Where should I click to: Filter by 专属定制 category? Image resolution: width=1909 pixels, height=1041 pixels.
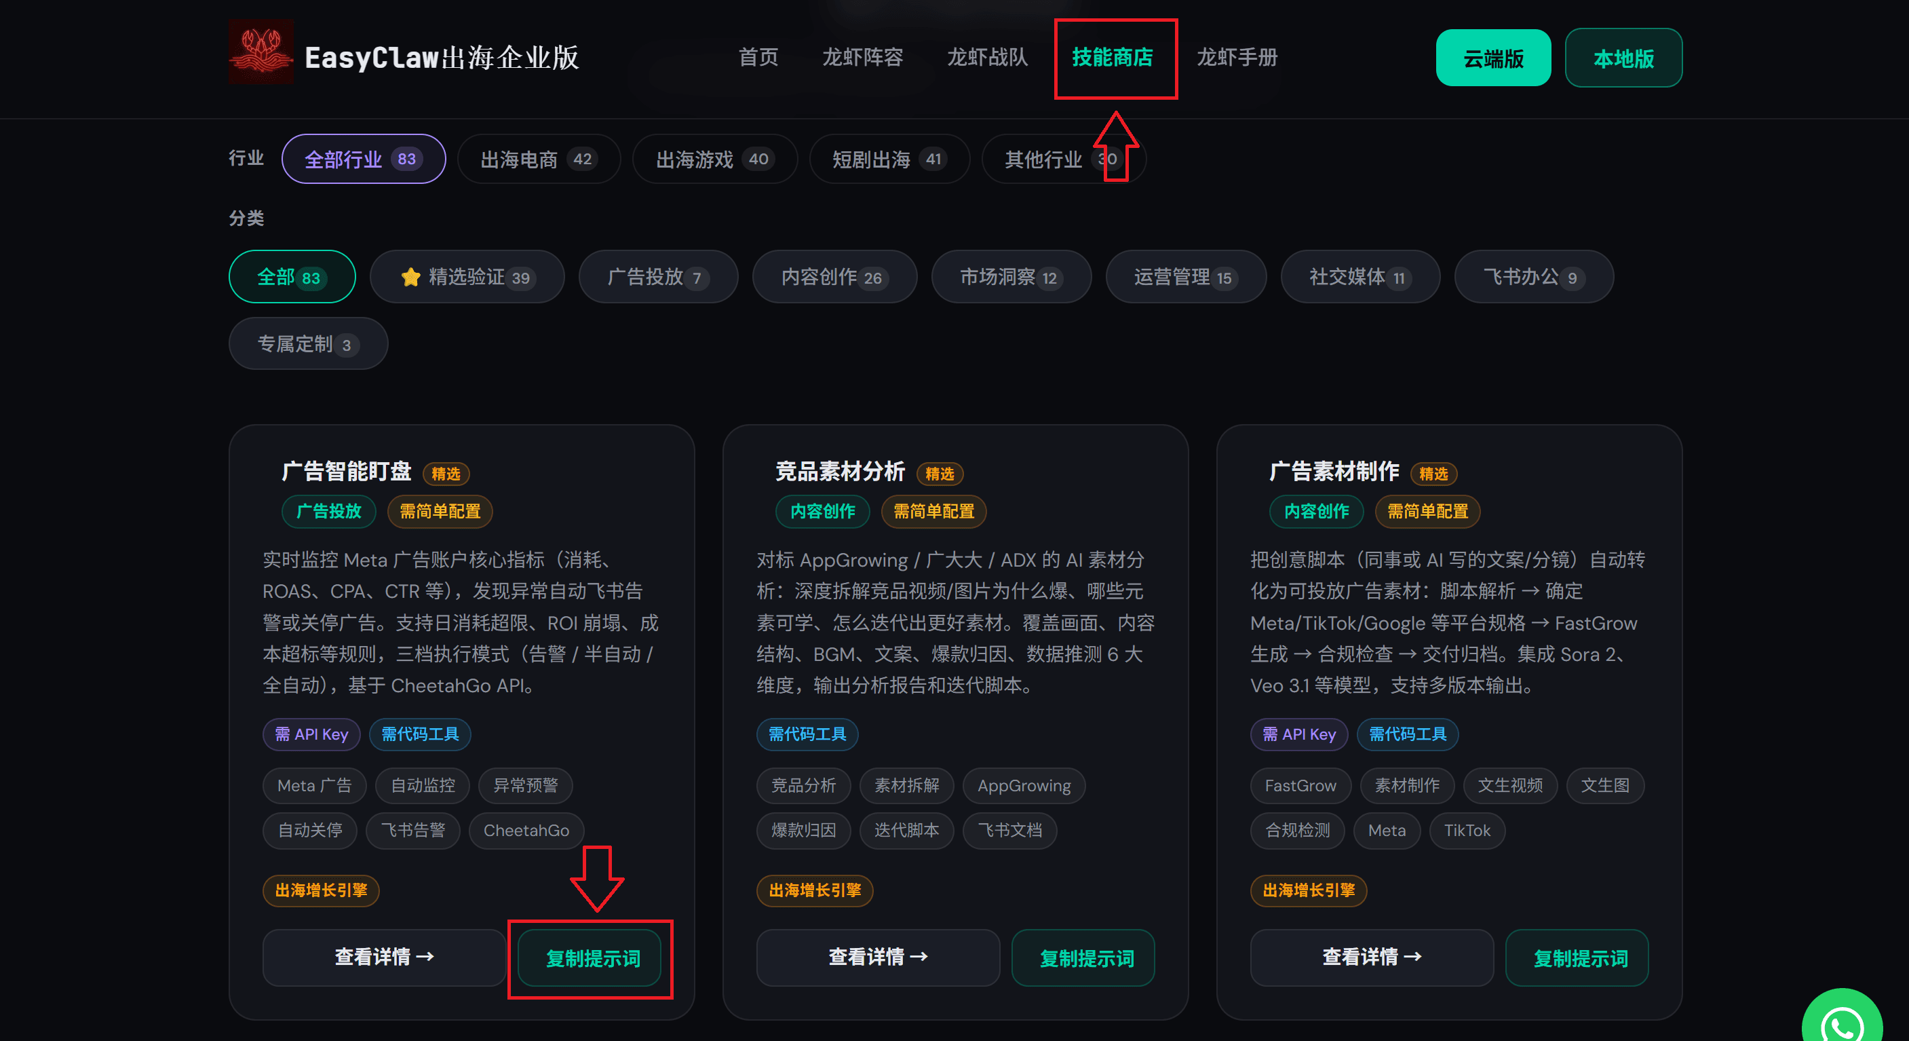pyautogui.click(x=308, y=343)
